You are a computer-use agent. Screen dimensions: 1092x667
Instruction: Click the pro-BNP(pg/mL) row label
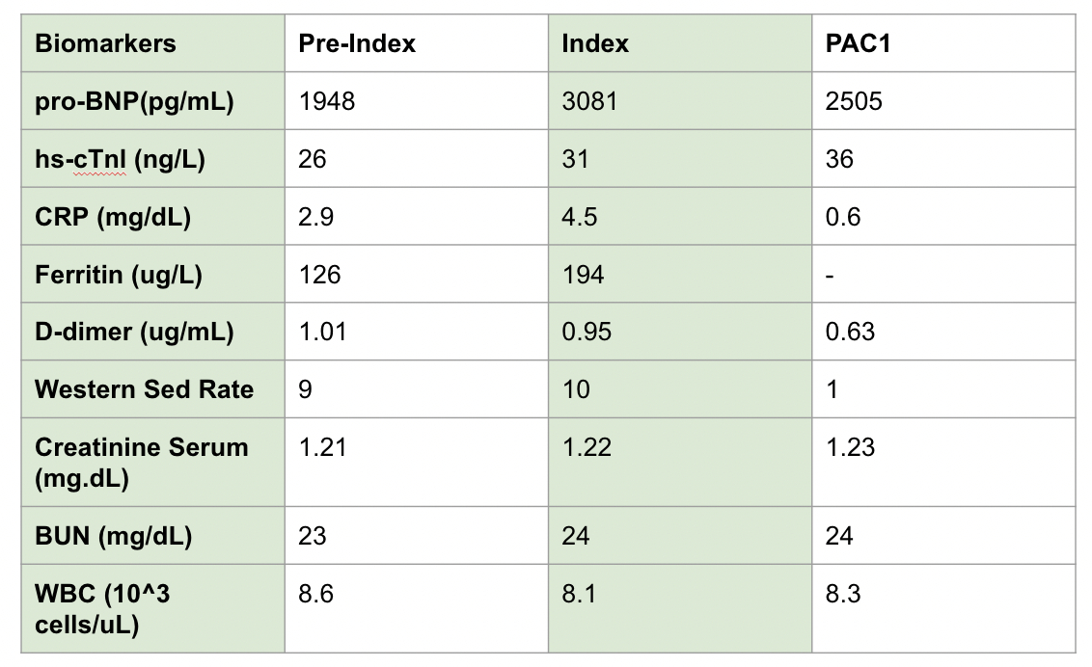(x=134, y=101)
